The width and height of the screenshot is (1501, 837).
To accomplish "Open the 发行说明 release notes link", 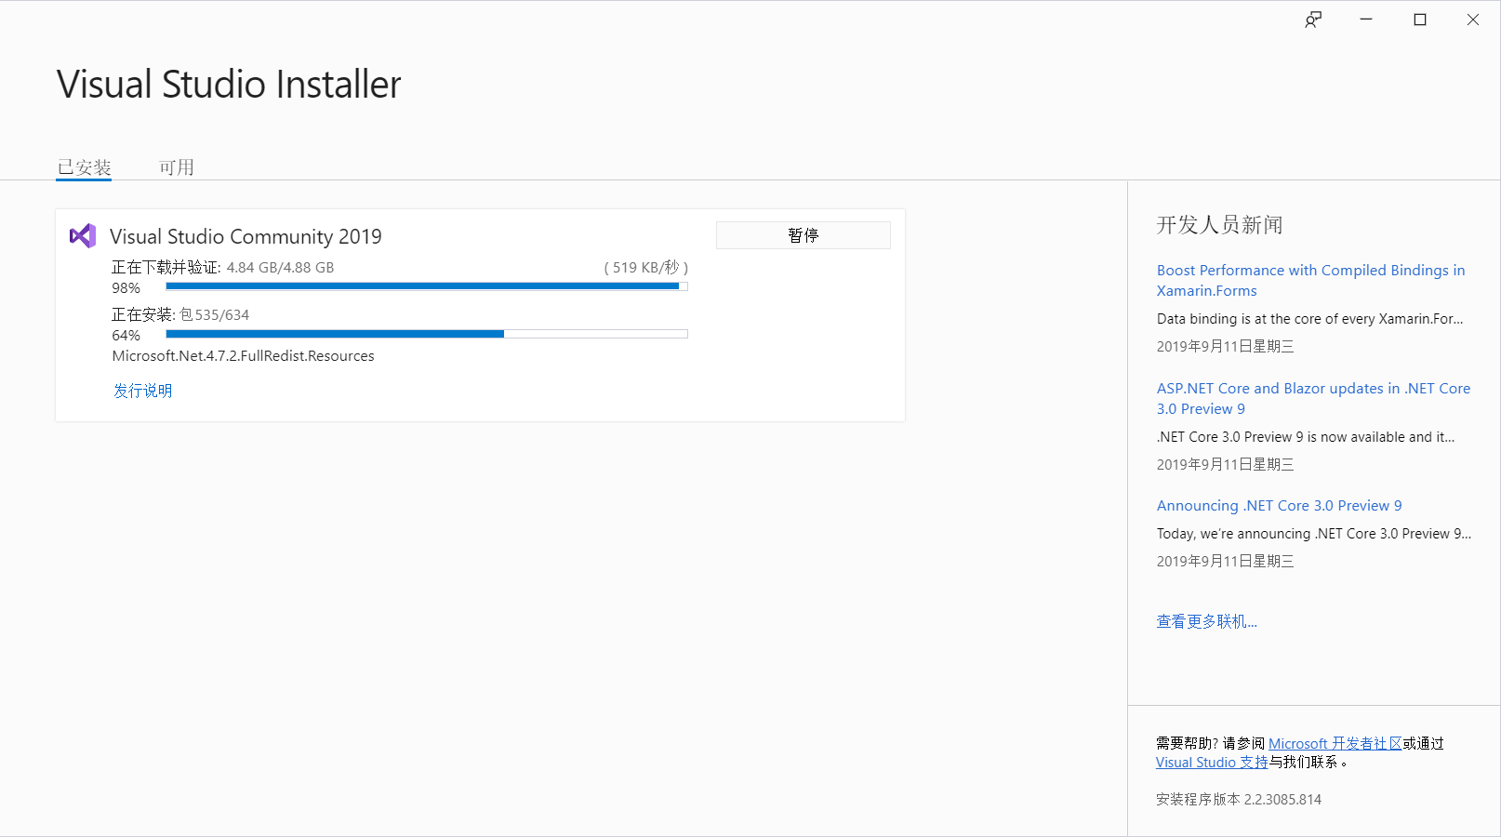I will pyautogui.click(x=142, y=391).
